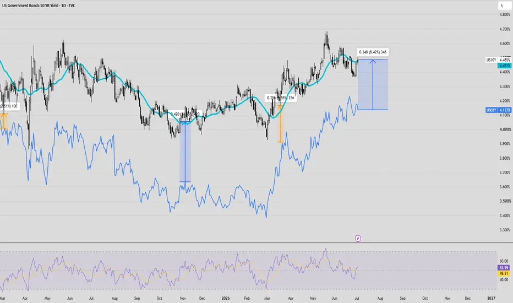Click the 4.000% price scale label

504,129
